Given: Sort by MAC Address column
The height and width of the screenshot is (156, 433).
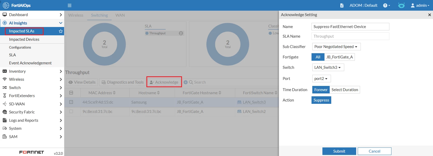Looking at the screenshot, I should [102, 93].
